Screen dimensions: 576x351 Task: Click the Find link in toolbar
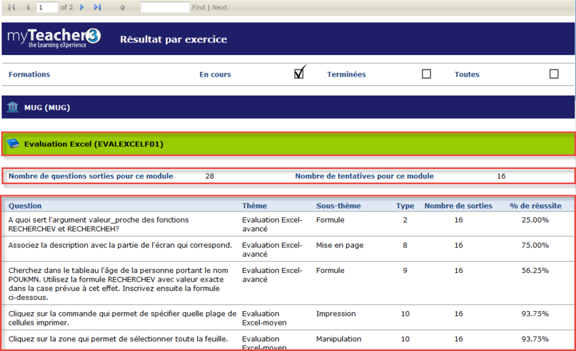[199, 7]
